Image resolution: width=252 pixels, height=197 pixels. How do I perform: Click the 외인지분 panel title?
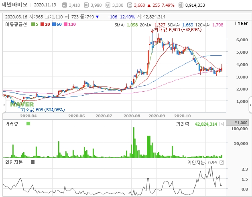(x=14, y=162)
